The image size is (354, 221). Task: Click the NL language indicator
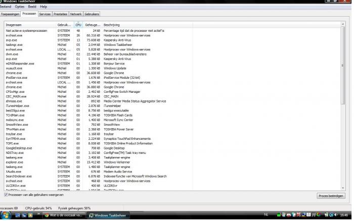[x=266, y=214]
